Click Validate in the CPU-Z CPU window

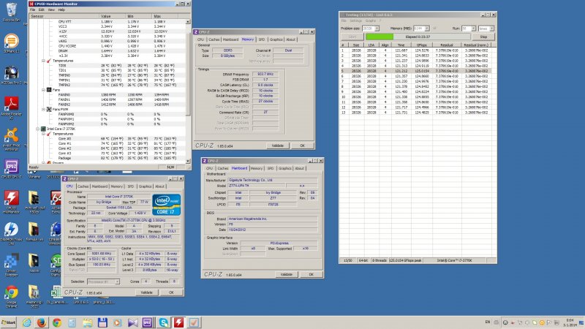(147, 292)
